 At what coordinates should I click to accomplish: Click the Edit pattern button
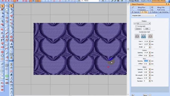(147, 29)
